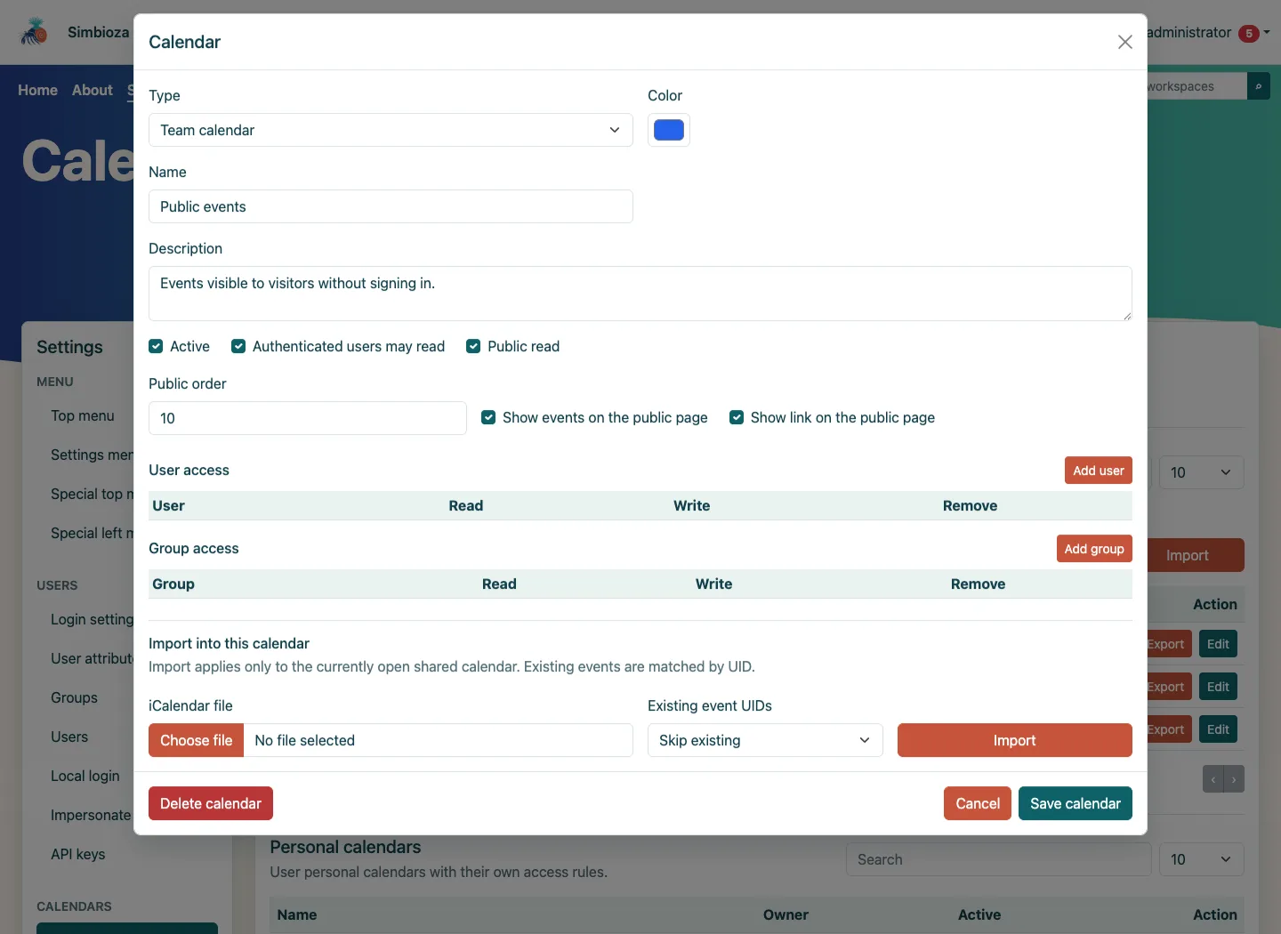The image size is (1281, 934).
Task: Uncheck Show link on the public page
Action: pos(737,417)
